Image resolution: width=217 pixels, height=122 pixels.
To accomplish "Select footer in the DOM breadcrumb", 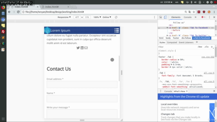I will pyautogui.click(x=176, y=38).
